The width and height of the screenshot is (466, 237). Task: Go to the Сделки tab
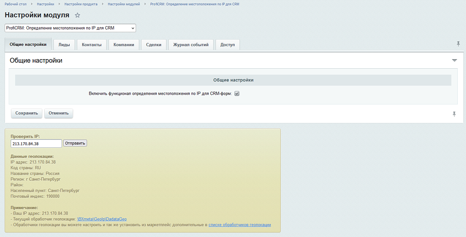[154, 45]
